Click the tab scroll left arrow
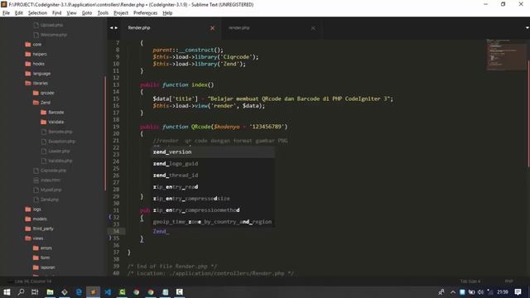 pyautogui.click(x=111, y=27)
